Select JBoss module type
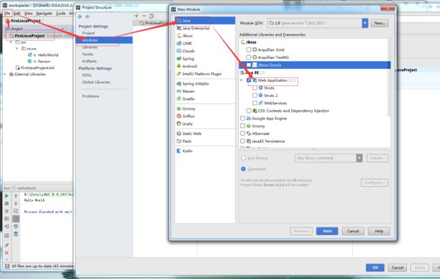Viewport: 440px width, 279px height. [x=205, y=36]
